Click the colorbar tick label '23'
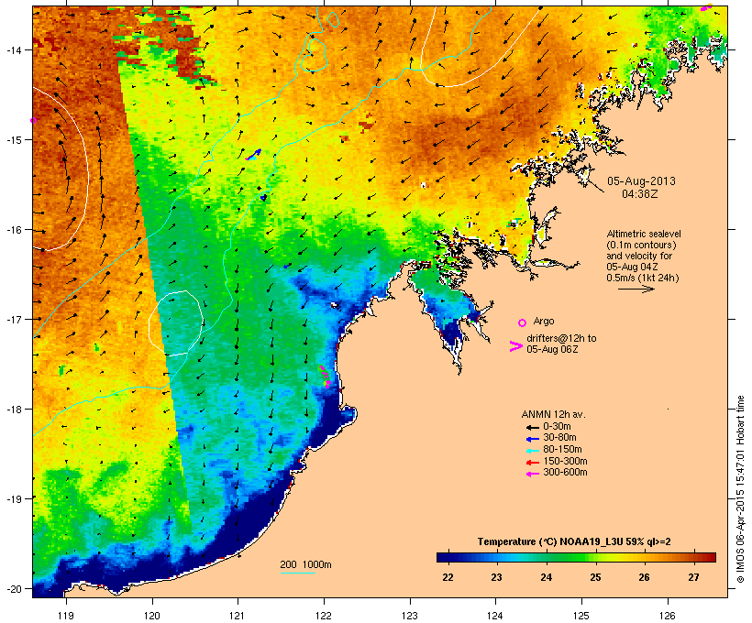 click(x=496, y=577)
